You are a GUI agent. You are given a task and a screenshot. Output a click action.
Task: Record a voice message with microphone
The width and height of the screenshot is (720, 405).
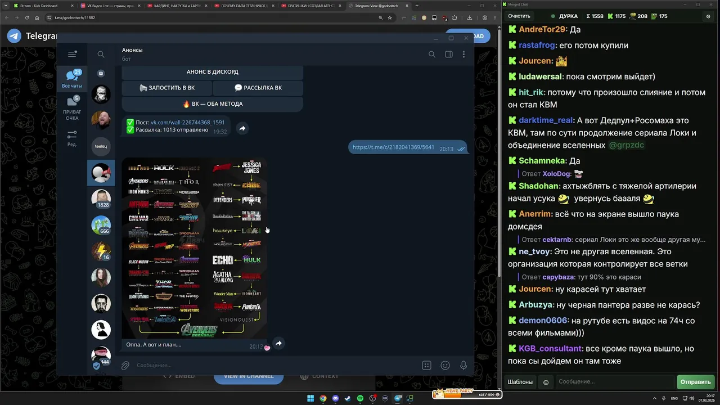coord(463,365)
